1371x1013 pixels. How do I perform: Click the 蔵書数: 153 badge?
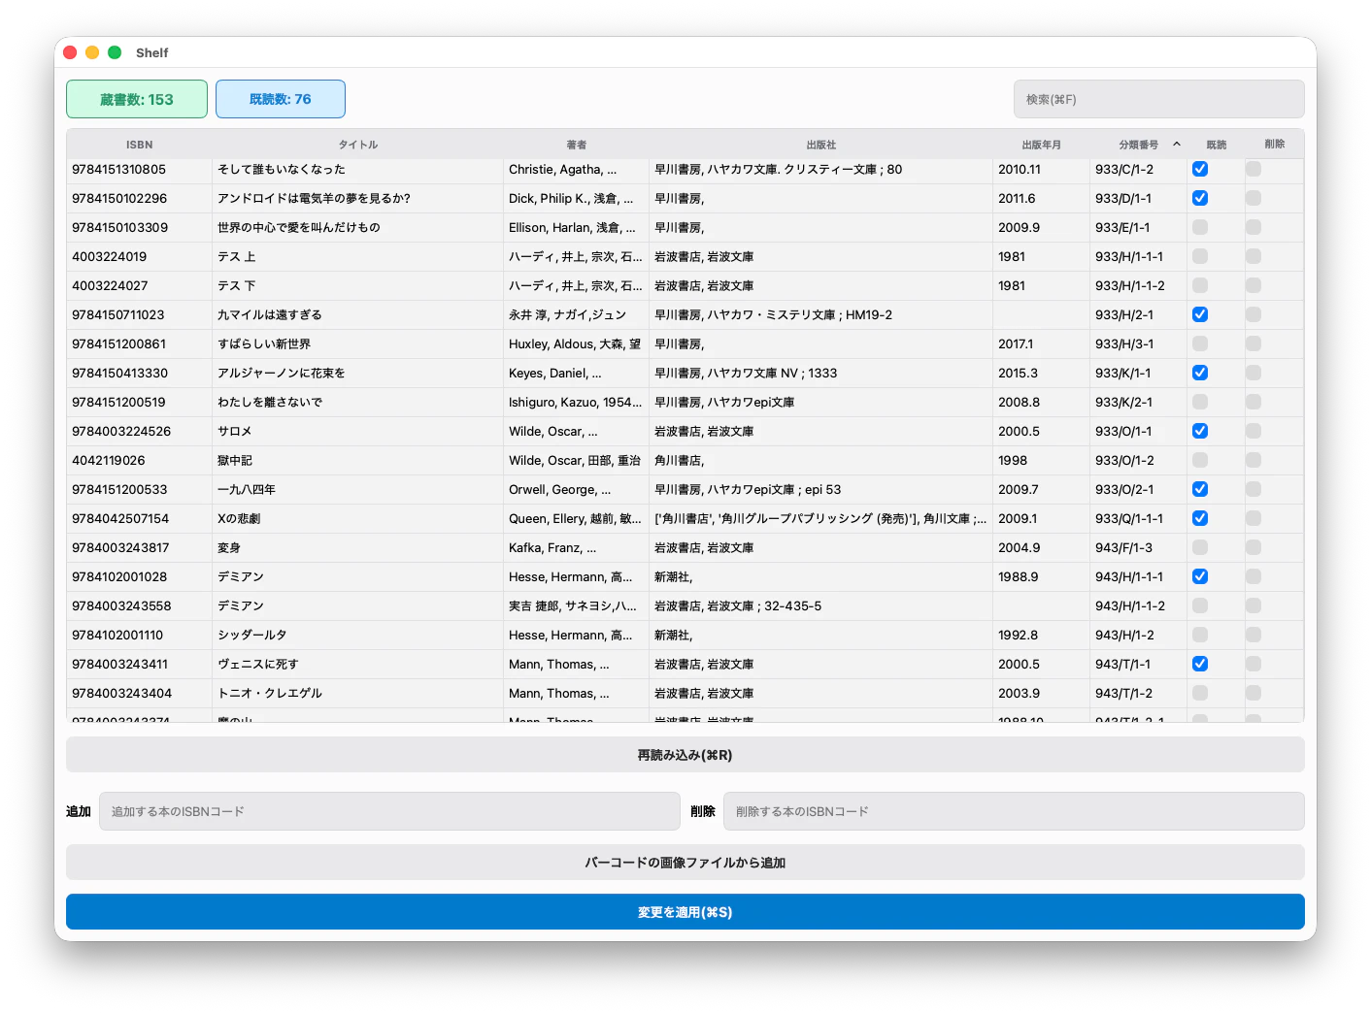[137, 99]
